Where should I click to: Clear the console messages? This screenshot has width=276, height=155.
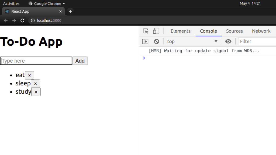(x=156, y=41)
